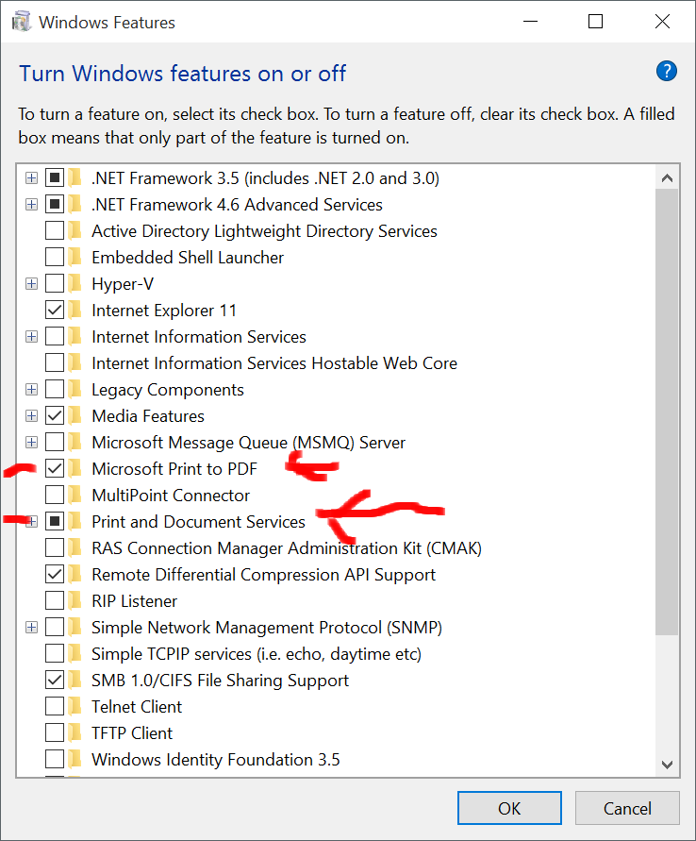Expand the Print and Document Services node
The image size is (696, 841).
coord(32,521)
